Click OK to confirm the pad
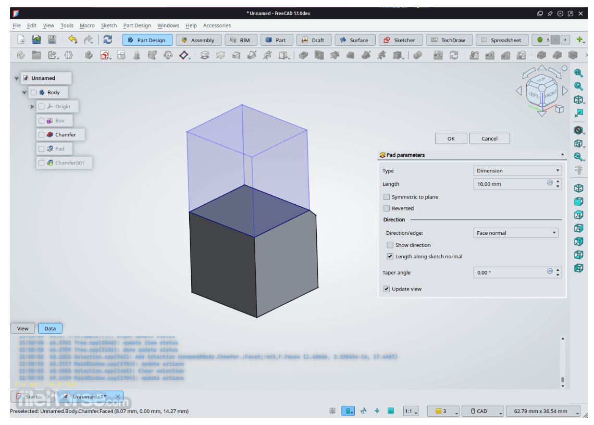The height and width of the screenshot is (425, 594). [451, 139]
